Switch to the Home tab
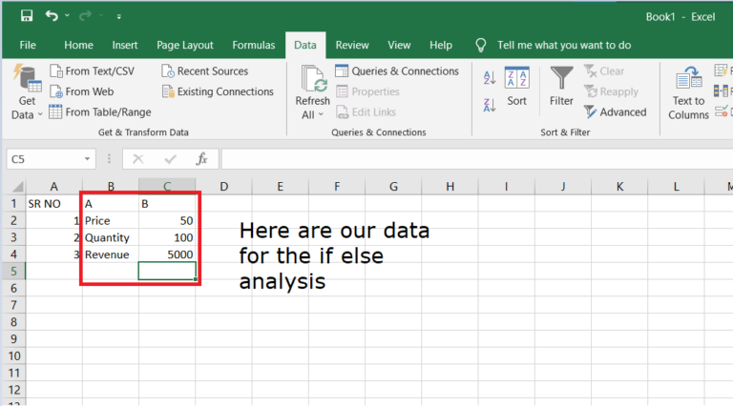The image size is (733, 406). [78, 45]
